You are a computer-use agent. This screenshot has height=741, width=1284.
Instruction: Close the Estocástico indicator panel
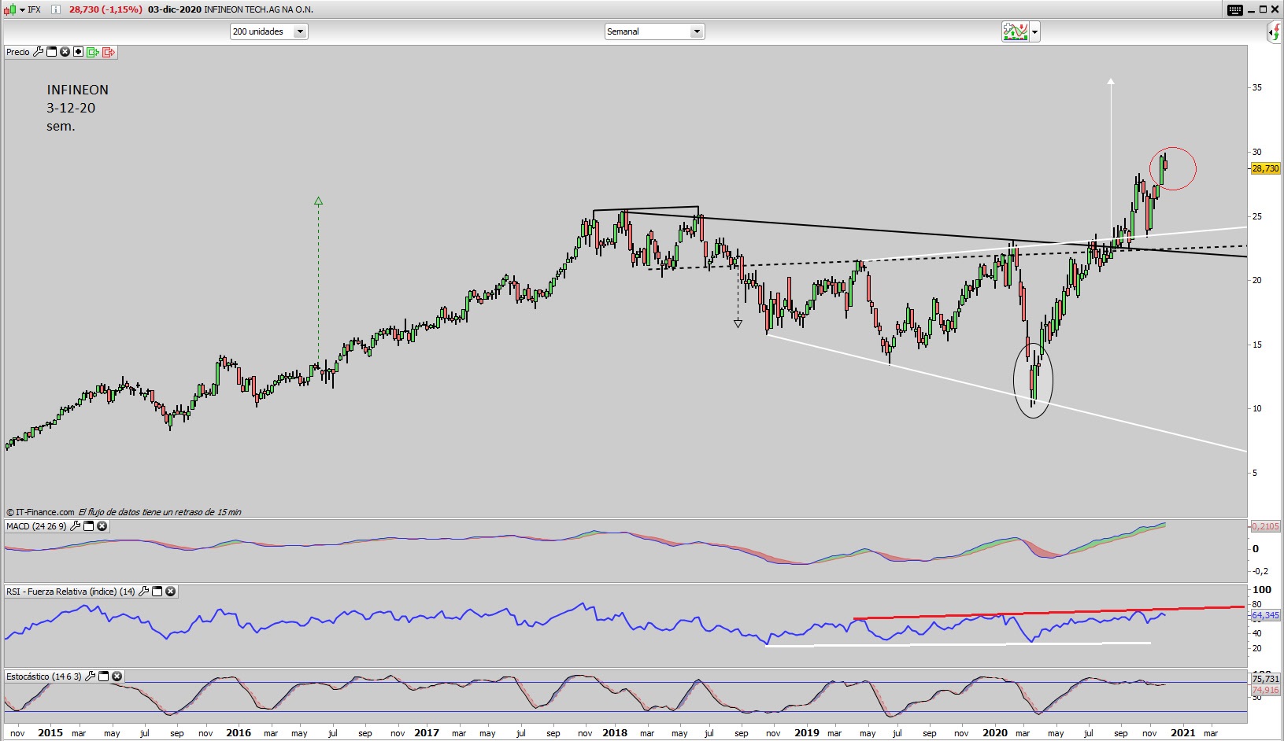coord(117,676)
